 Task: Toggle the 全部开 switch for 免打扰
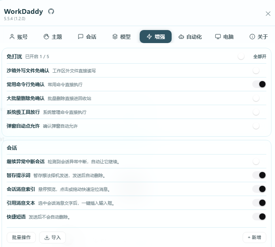[x=244, y=57]
